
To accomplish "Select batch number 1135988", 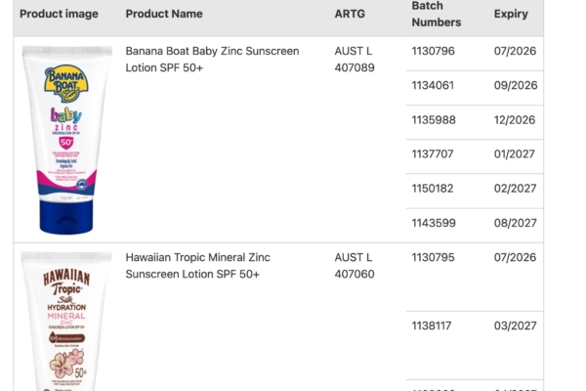I will (433, 120).
